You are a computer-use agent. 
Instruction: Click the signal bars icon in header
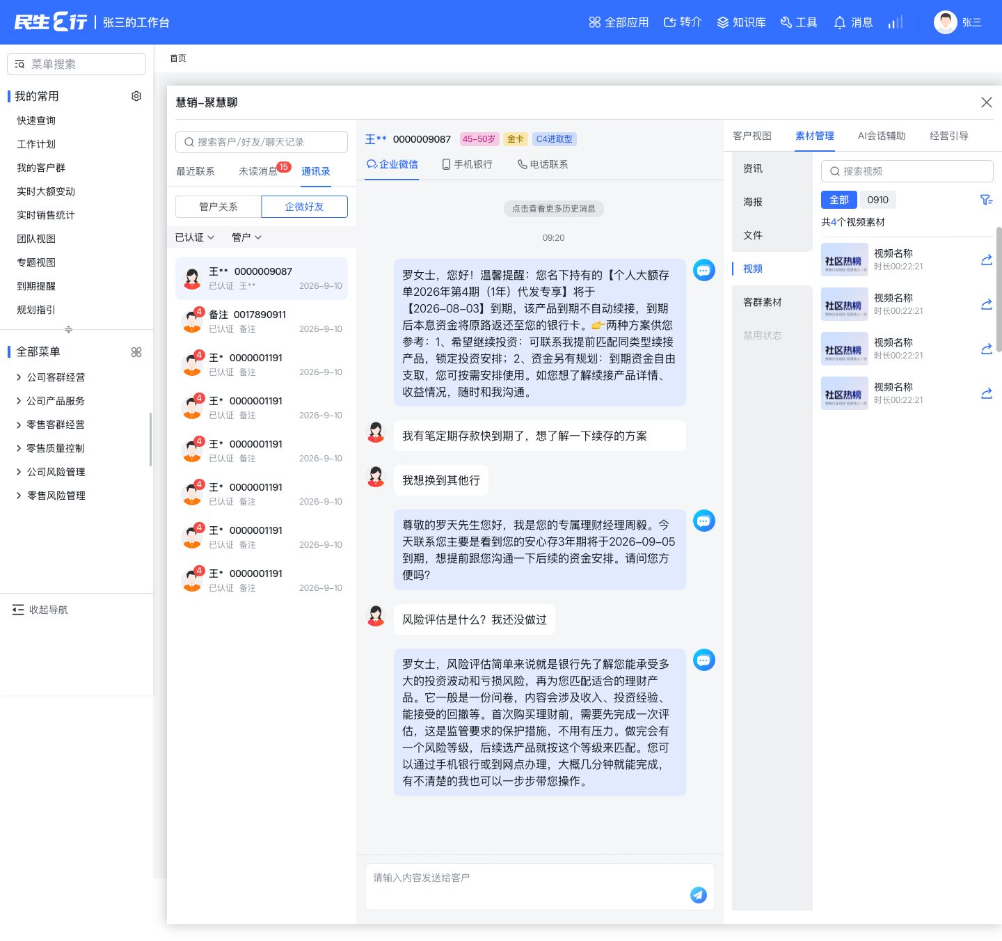pos(896,22)
